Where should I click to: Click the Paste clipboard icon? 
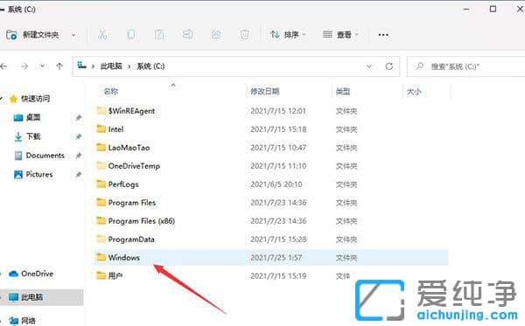point(159,34)
